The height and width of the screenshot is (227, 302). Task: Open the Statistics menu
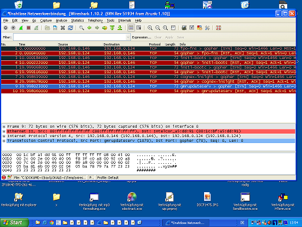coord(77,21)
